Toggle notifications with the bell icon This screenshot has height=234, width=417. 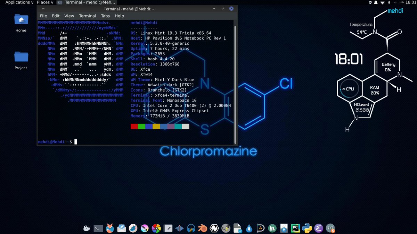(376, 2)
